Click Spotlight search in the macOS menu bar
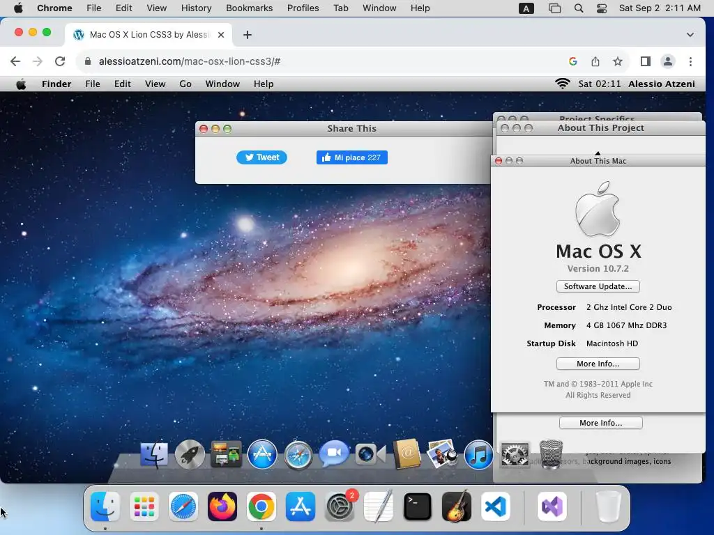The width and height of the screenshot is (714, 535). [578, 8]
